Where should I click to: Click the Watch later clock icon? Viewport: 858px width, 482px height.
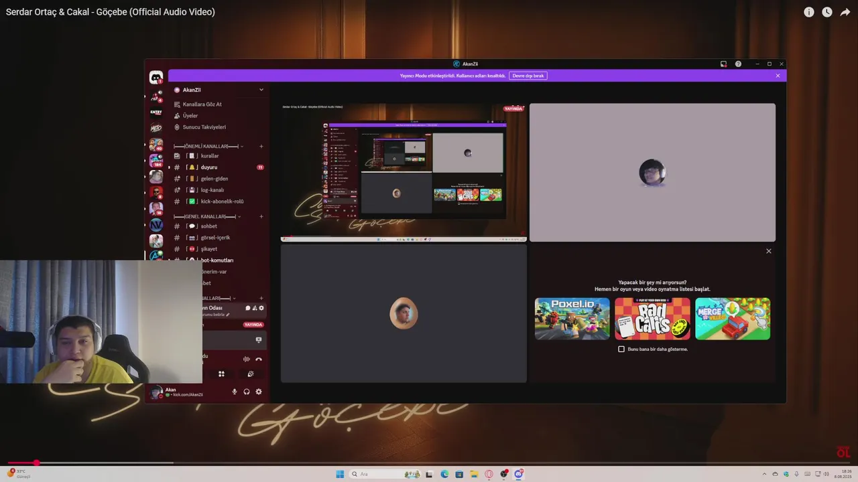click(827, 12)
